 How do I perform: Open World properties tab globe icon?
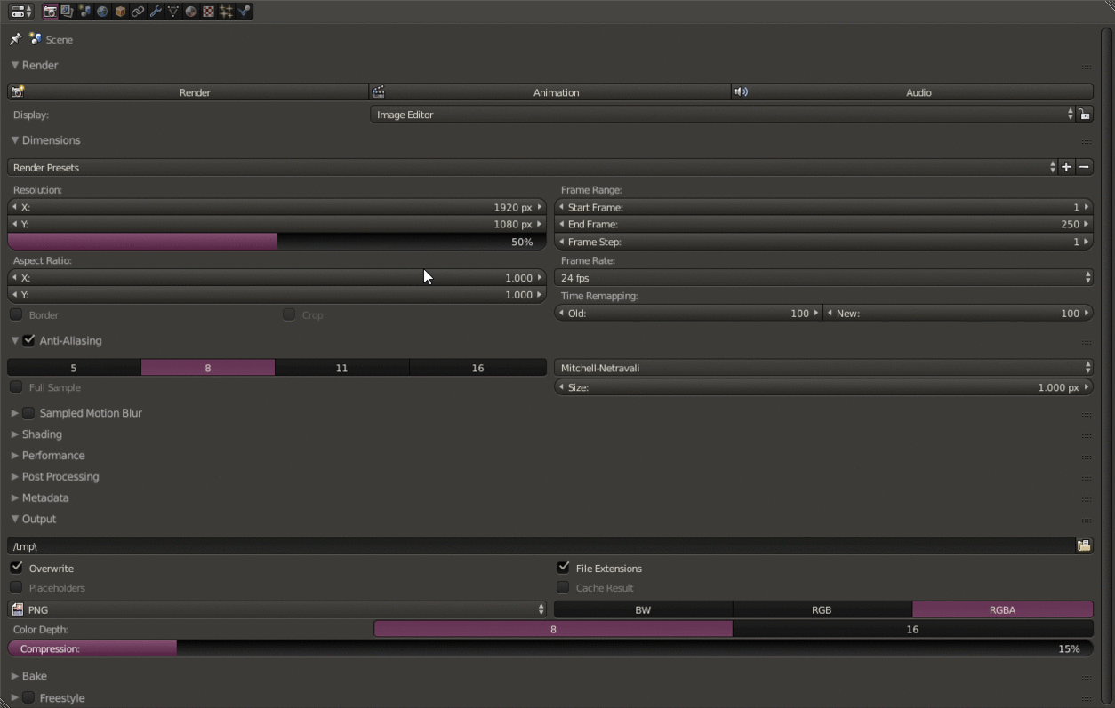tap(102, 12)
